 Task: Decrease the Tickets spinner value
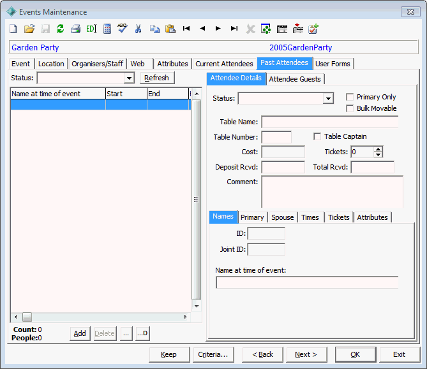[x=378, y=154]
